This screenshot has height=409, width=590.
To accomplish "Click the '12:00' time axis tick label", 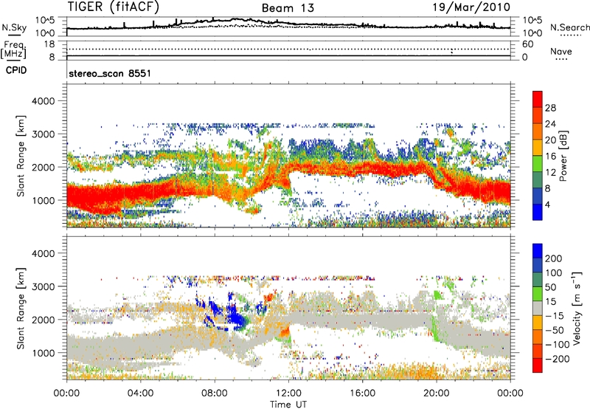I will (x=288, y=393).
